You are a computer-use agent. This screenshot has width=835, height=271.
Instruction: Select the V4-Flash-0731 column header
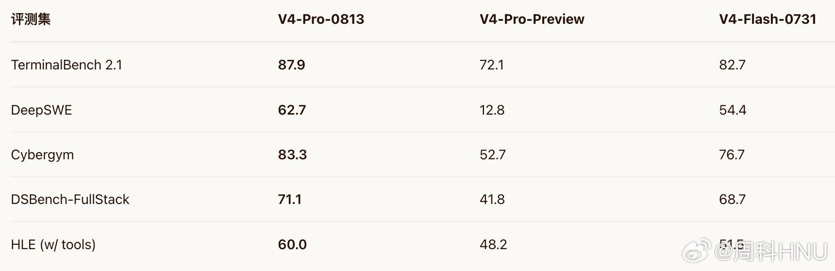768,19
